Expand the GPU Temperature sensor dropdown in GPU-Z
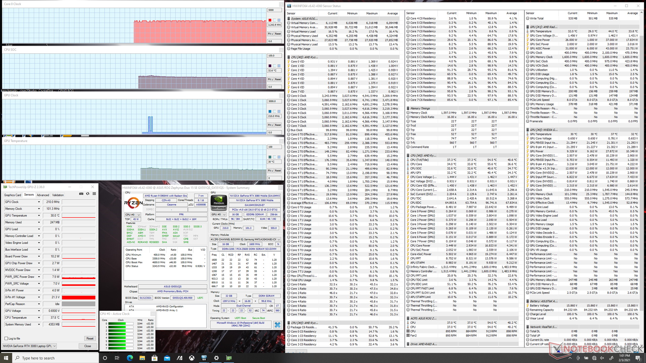This screenshot has width=646, height=363. click(x=39, y=216)
